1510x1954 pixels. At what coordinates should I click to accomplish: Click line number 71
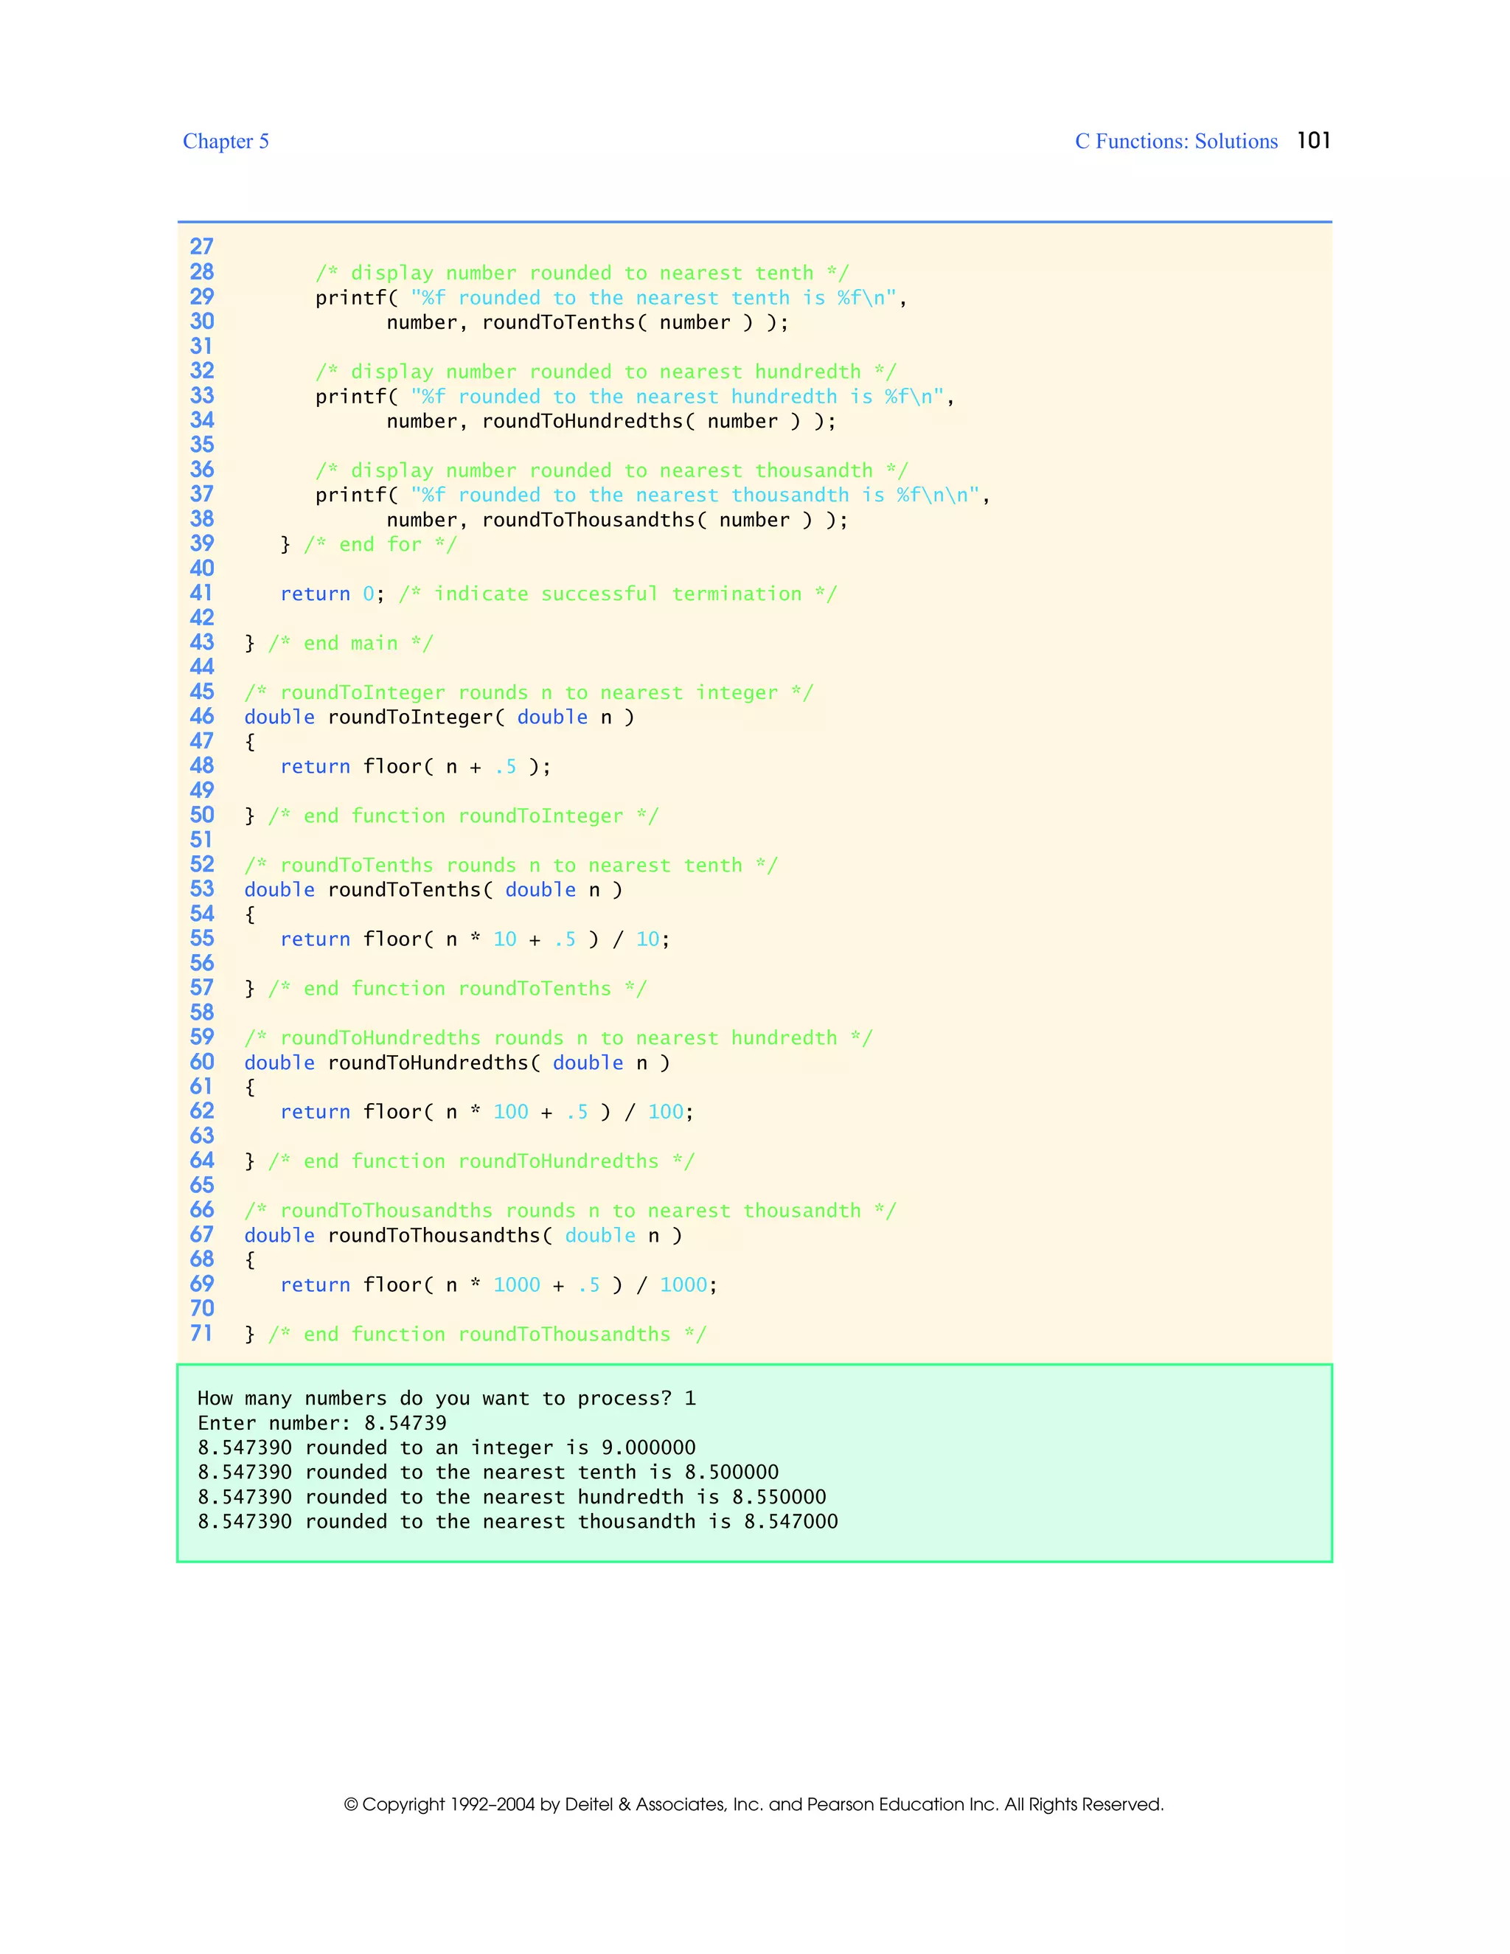[202, 1333]
